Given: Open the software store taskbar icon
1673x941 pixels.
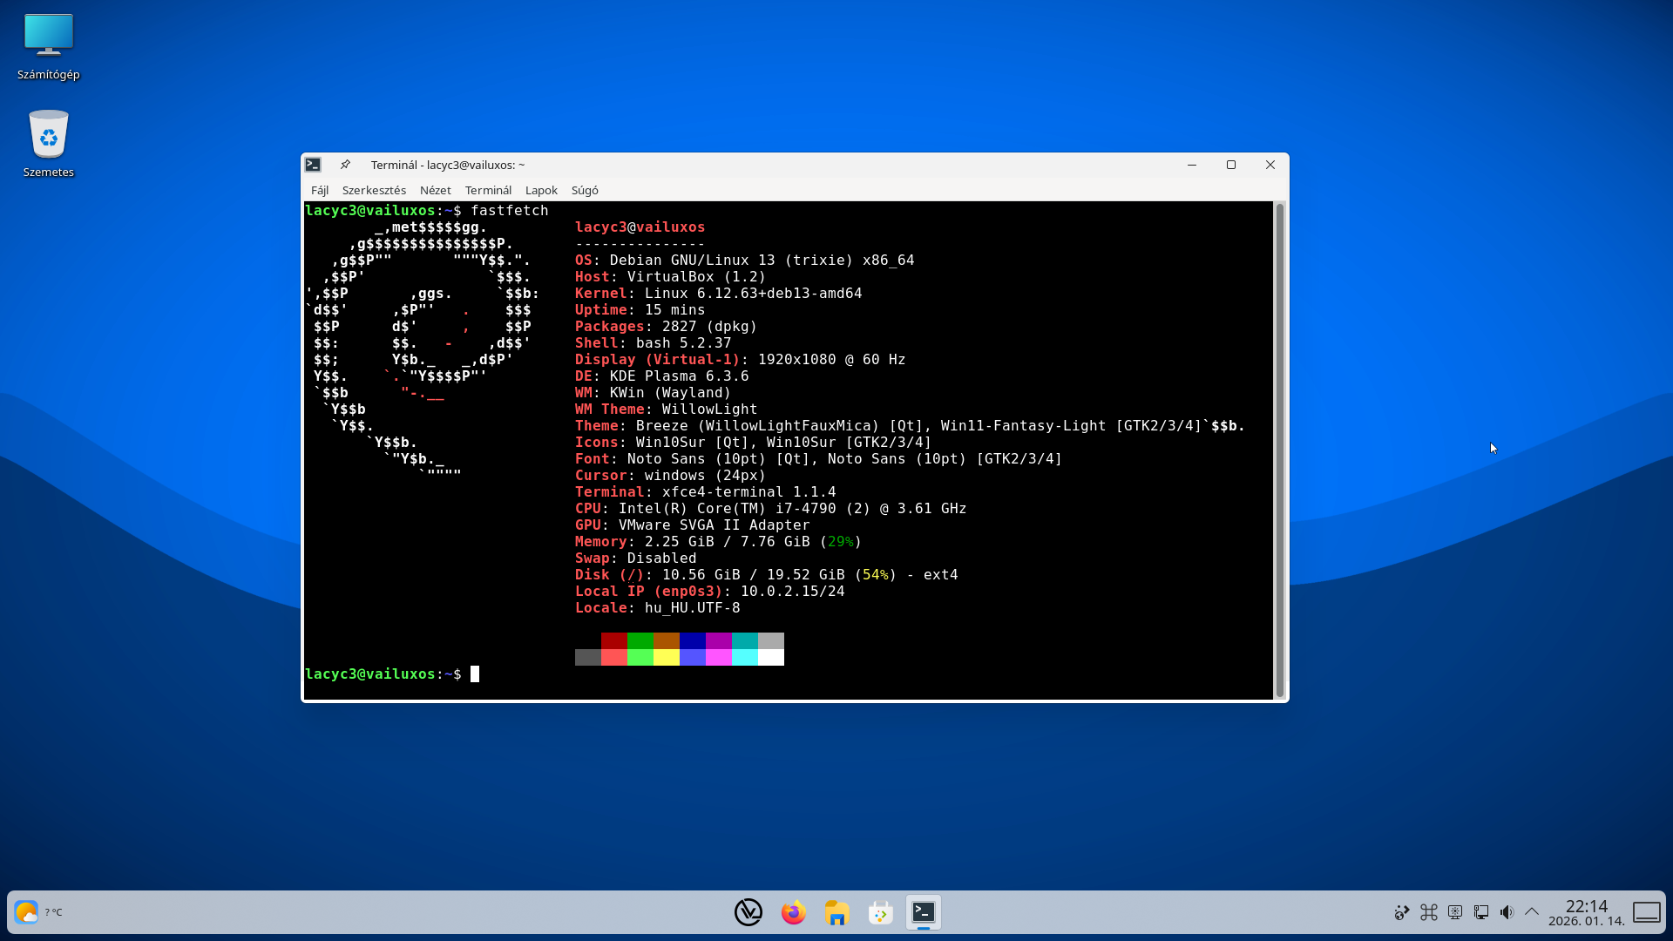Looking at the screenshot, I should [x=880, y=912].
